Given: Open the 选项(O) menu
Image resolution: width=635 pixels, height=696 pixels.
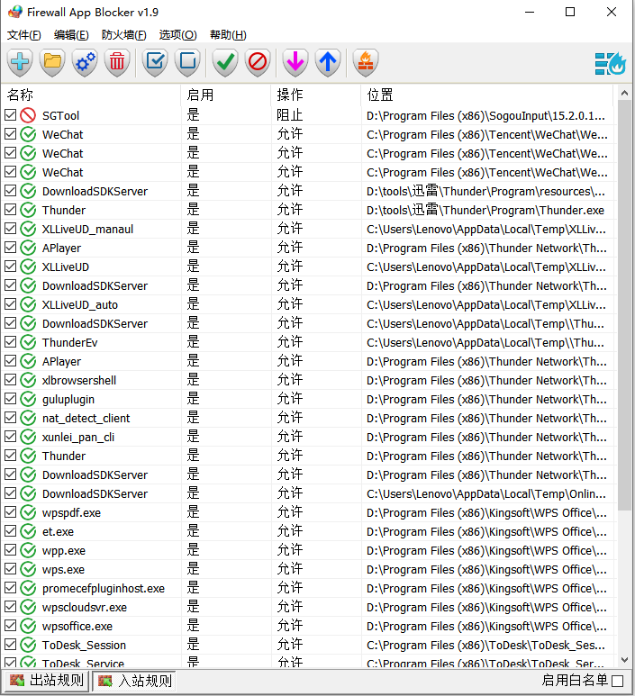Looking at the screenshot, I should 177,34.
